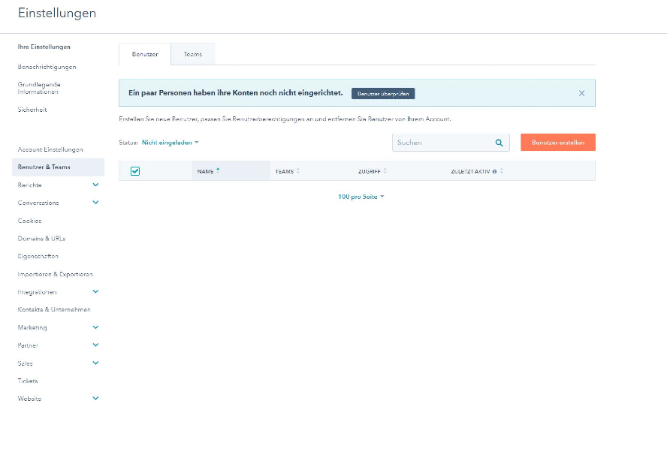
Task: Expand the Conversations sidebar section
Action: pos(95,203)
